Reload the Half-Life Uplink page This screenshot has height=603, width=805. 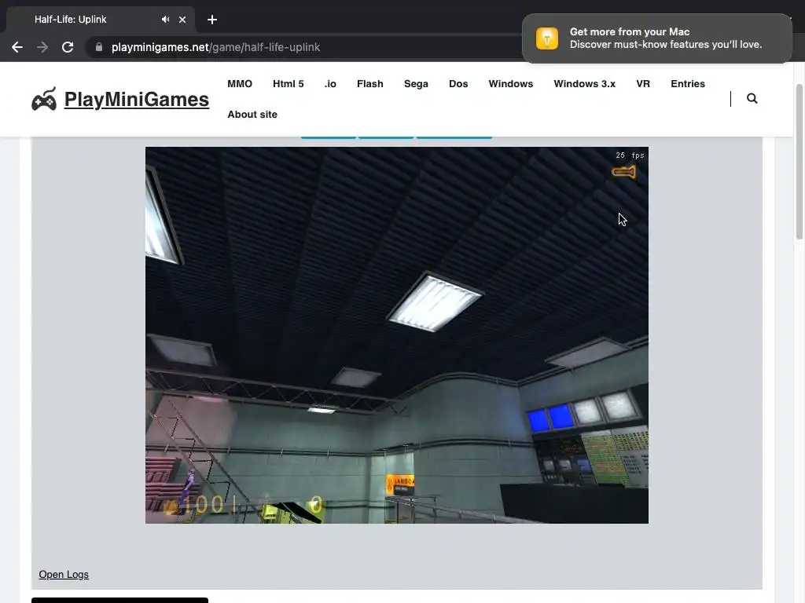click(x=68, y=47)
